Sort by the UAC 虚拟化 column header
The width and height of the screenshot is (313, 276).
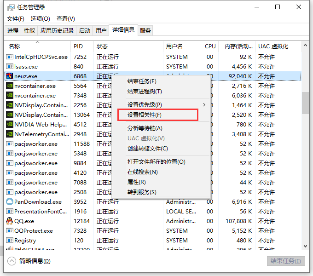coord(278,46)
